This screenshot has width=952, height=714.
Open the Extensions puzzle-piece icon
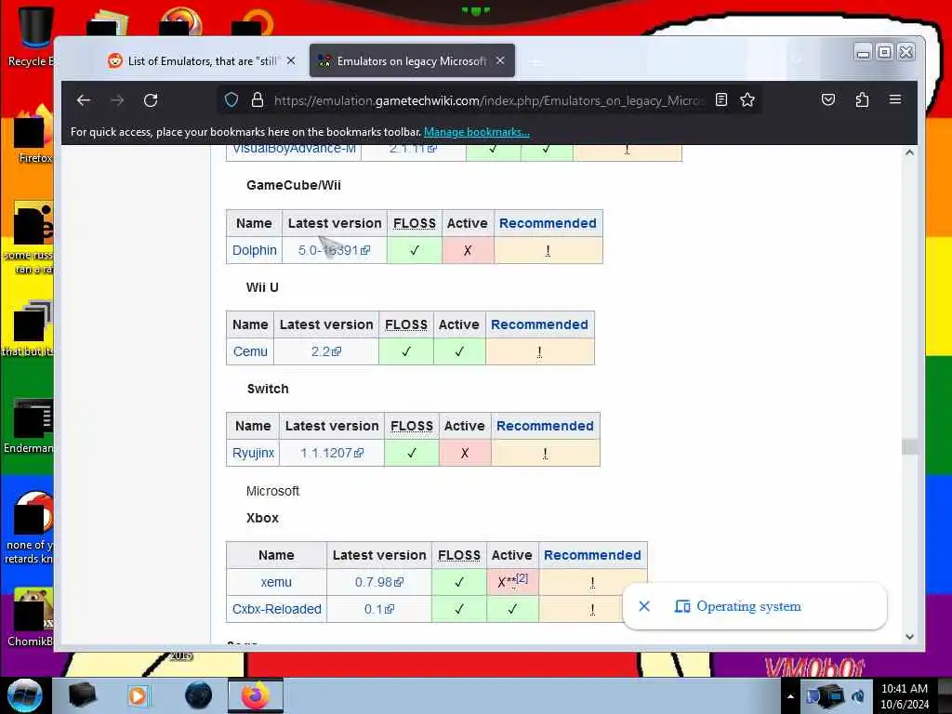pos(862,99)
